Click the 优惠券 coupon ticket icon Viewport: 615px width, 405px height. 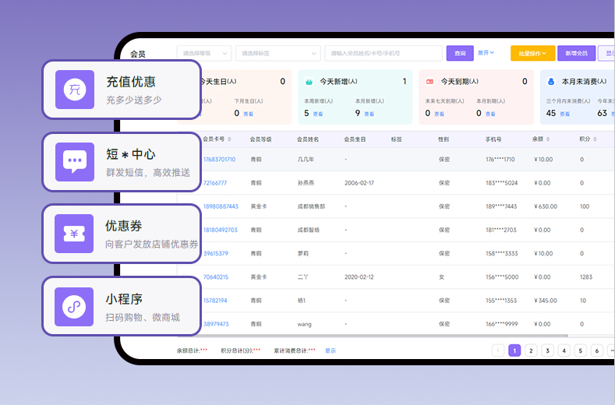[x=75, y=234]
